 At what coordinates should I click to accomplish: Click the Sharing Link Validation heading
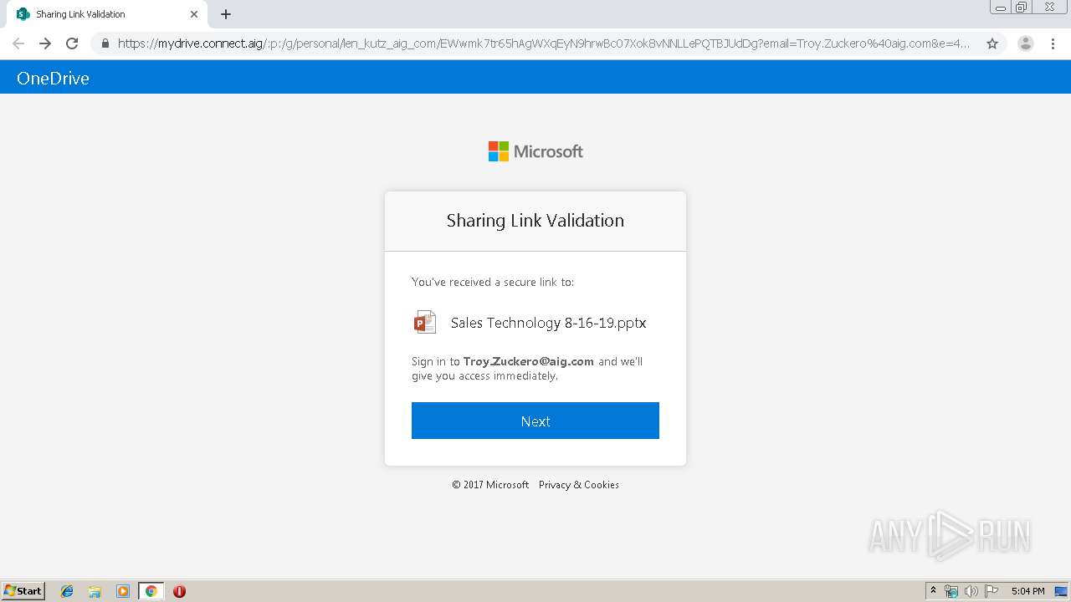click(x=535, y=221)
